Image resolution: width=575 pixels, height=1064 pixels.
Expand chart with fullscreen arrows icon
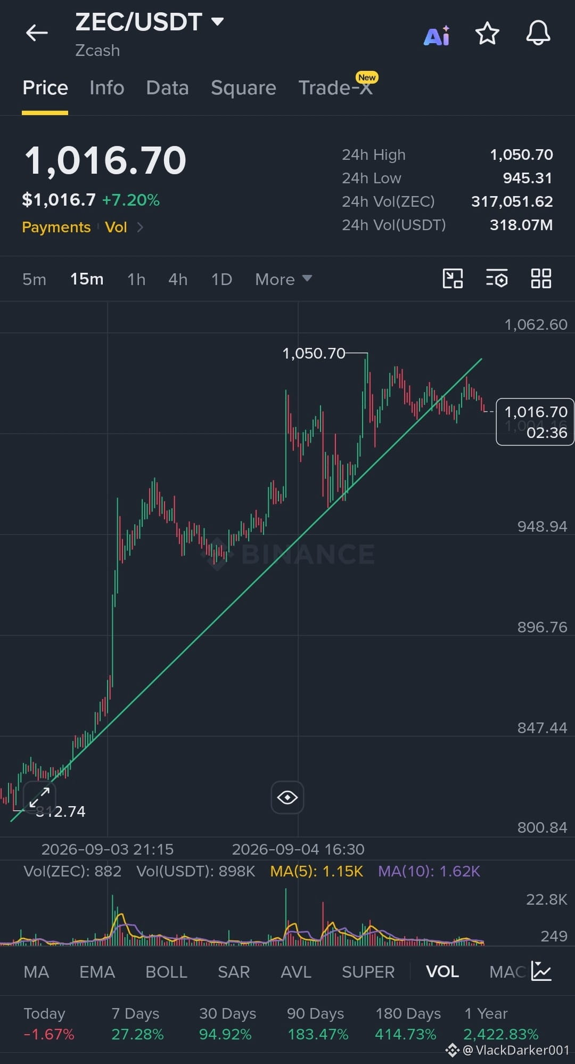[x=39, y=798]
